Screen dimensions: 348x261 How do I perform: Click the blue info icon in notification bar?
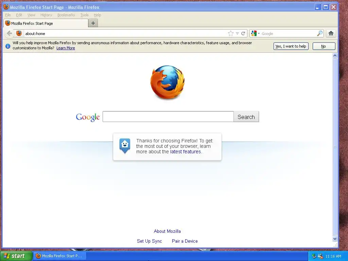click(x=8, y=46)
